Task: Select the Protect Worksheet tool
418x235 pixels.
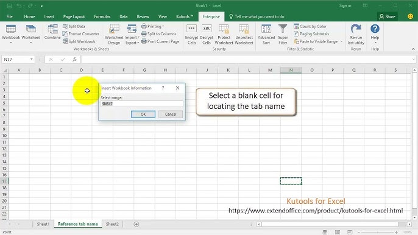Action: [224, 34]
